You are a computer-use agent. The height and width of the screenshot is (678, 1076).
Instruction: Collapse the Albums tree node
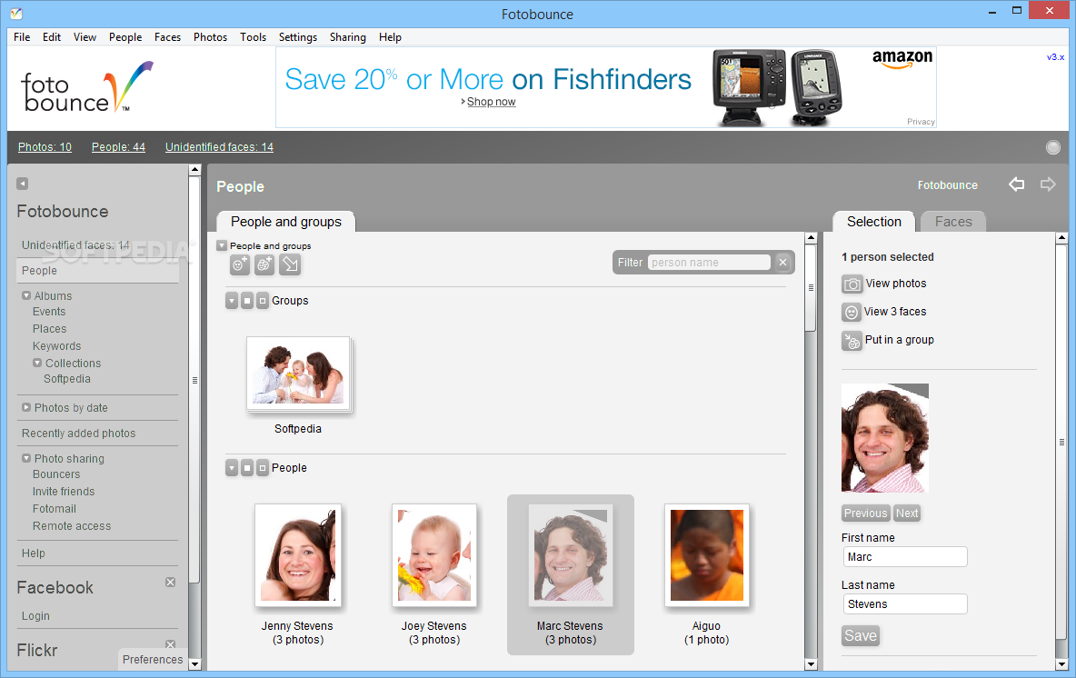click(x=26, y=295)
